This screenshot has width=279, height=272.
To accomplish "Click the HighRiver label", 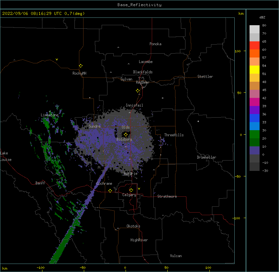I will 139,240.
